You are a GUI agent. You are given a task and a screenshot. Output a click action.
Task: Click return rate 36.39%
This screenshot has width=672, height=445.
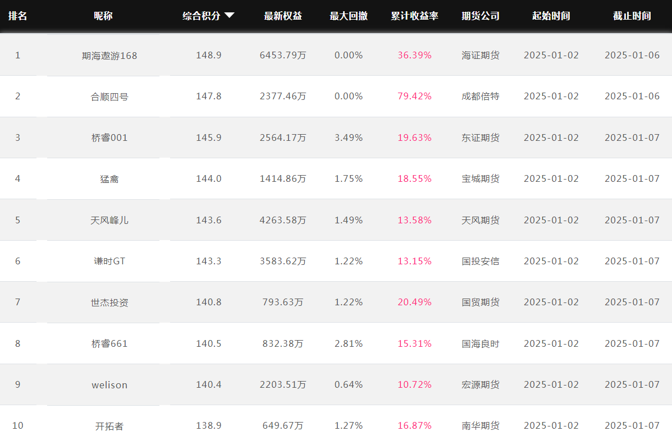click(x=414, y=55)
